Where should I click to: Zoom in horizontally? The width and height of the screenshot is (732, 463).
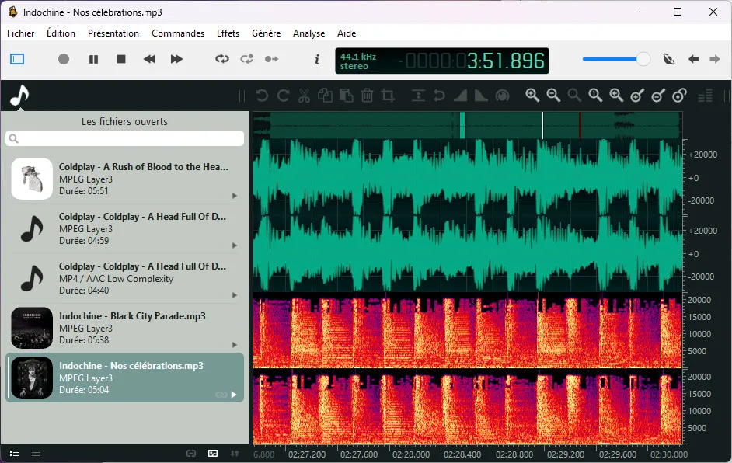point(532,96)
